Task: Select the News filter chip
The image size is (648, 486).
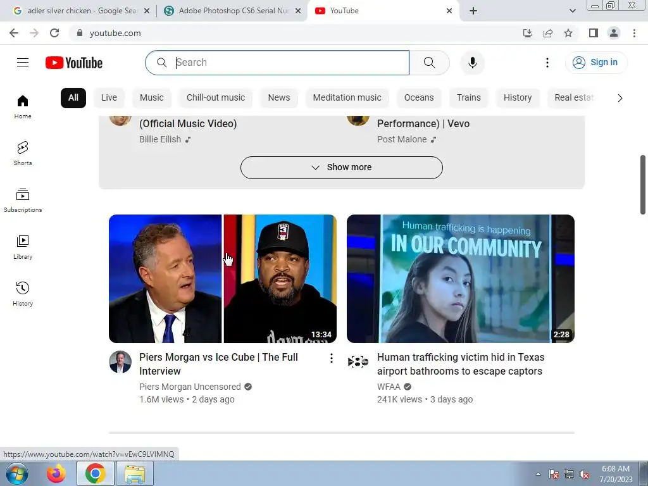Action: tap(279, 98)
